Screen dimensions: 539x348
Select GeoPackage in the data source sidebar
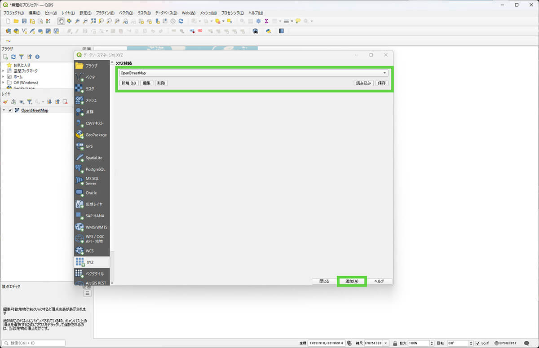point(92,135)
